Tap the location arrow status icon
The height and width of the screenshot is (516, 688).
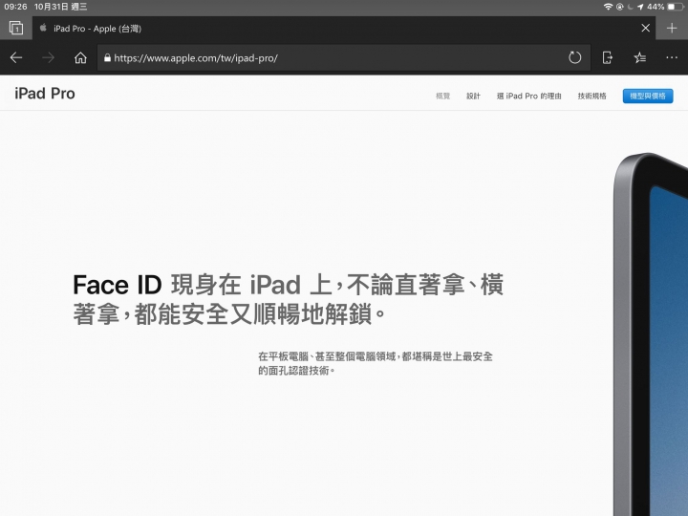[x=640, y=7]
